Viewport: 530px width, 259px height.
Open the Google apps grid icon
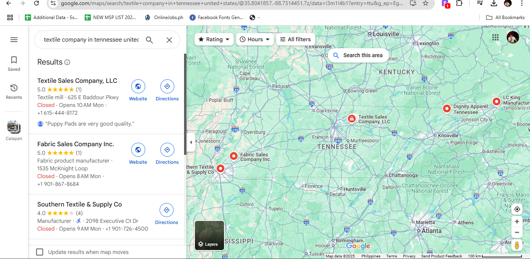[495, 37]
